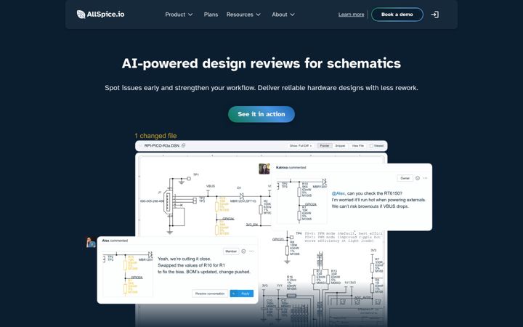Select the Pointer view mode
This screenshot has width=523, height=327.
(x=325, y=146)
